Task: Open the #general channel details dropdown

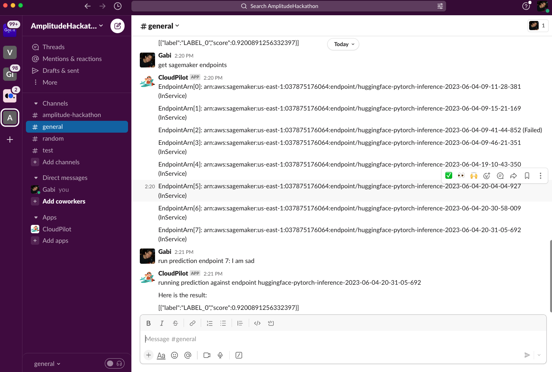Action: (160, 26)
